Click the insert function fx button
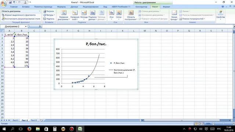235x132 pixels. click(x=40, y=26)
